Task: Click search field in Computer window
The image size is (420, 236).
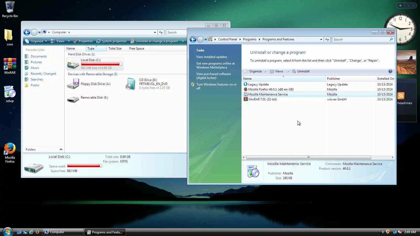Action: [x=176, y=32]
